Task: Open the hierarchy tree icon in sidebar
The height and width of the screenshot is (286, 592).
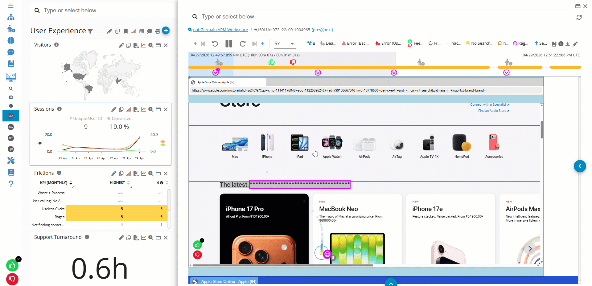Action: point(11,17)
